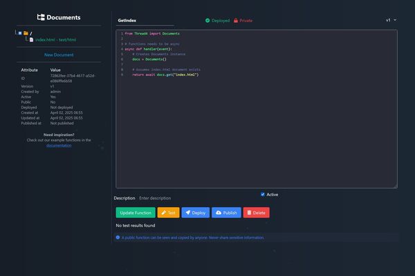
Task: Click the rocket icon on Deploy
Action: click(188, 213)
